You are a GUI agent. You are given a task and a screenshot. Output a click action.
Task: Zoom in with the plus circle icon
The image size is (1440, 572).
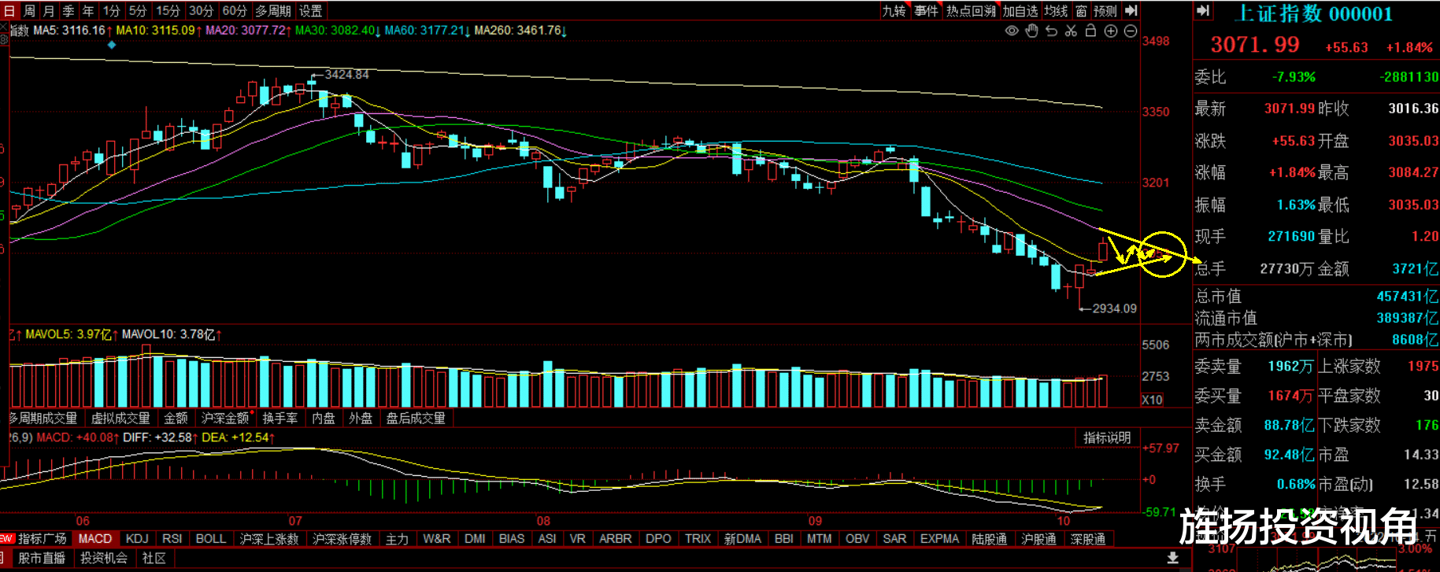pyautogui.click(x=1111, y=31)
